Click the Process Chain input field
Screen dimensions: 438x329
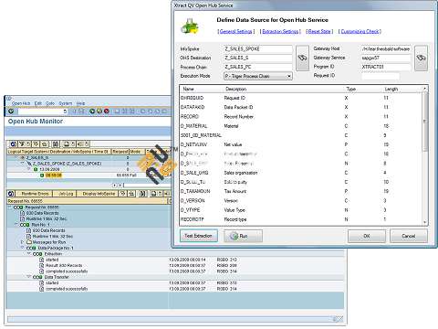(257, 67)
